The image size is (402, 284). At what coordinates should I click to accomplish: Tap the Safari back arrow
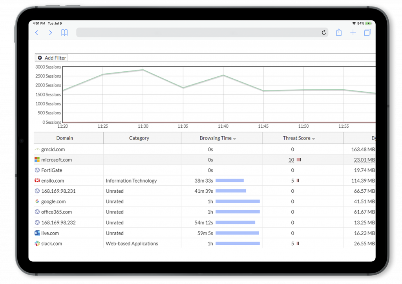click(x=37, y=33)
